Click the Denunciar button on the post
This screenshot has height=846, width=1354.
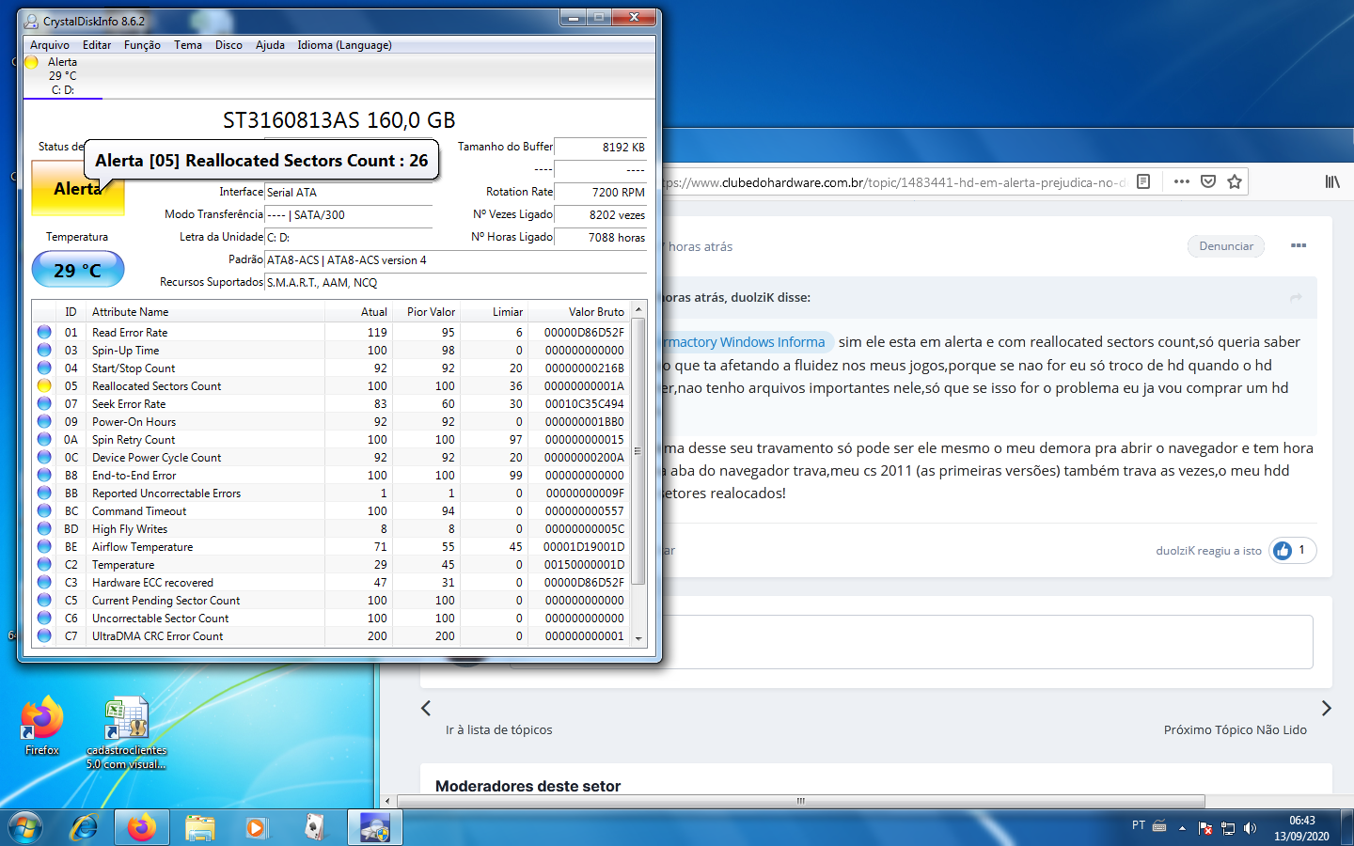[1226, 246]
